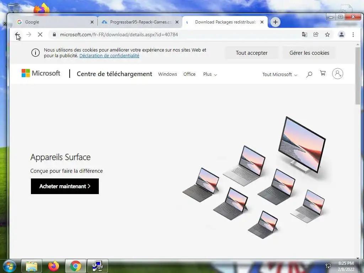Click the sign-in account icon
This screenshot has width=364, height=273.
(x=338, y=74)
